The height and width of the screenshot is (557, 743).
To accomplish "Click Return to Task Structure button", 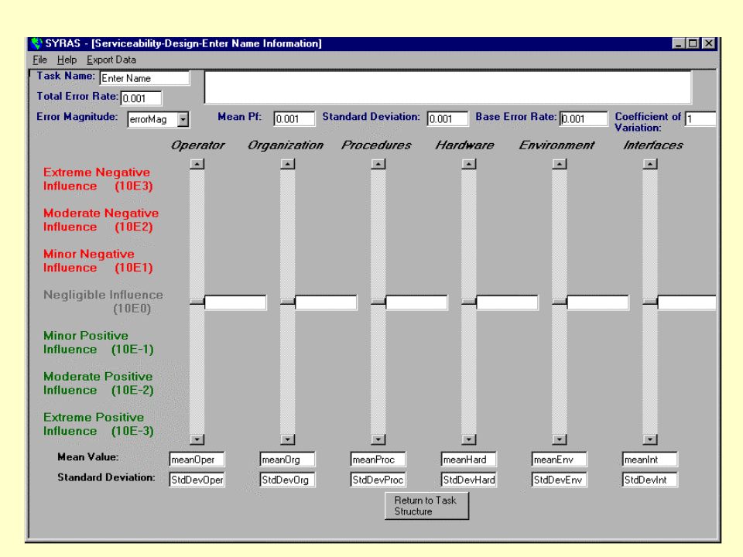I will [x=427, y=506].
